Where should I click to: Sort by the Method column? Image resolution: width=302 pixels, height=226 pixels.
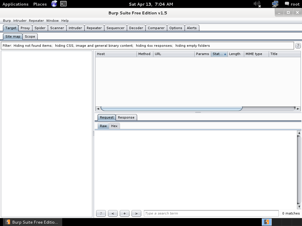145,54
